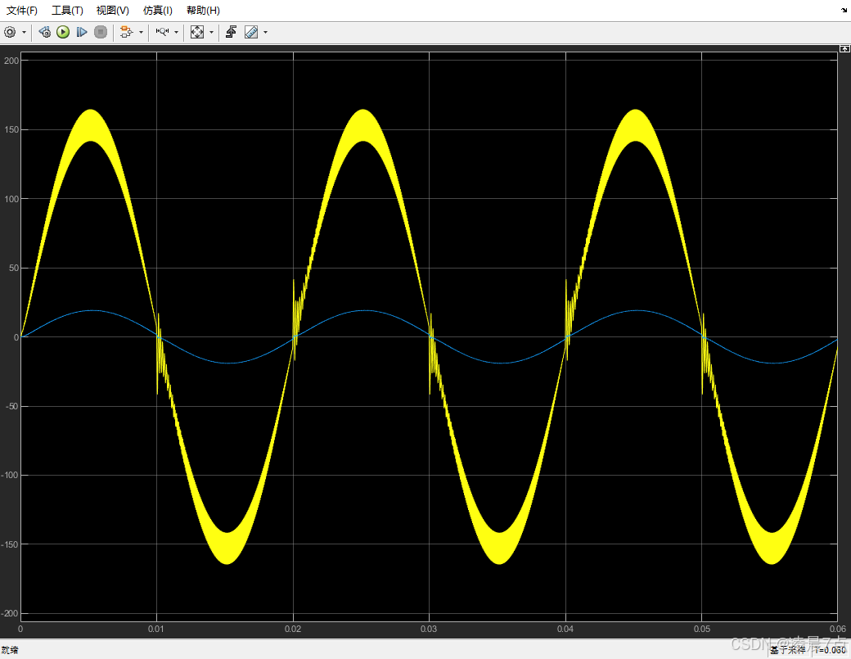Open the cursor measurements ruler tool

tap(251, 33)
